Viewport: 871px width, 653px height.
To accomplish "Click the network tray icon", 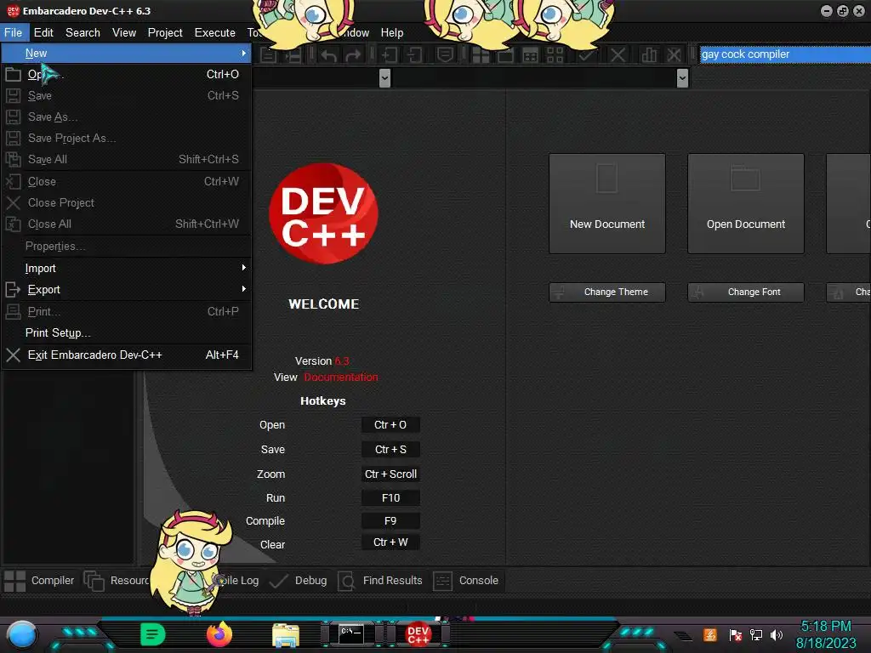I will (755, 634).
